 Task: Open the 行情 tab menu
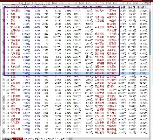pos(7,139)
